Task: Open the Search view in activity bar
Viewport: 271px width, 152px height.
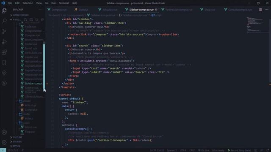Action: click(4, 21)
